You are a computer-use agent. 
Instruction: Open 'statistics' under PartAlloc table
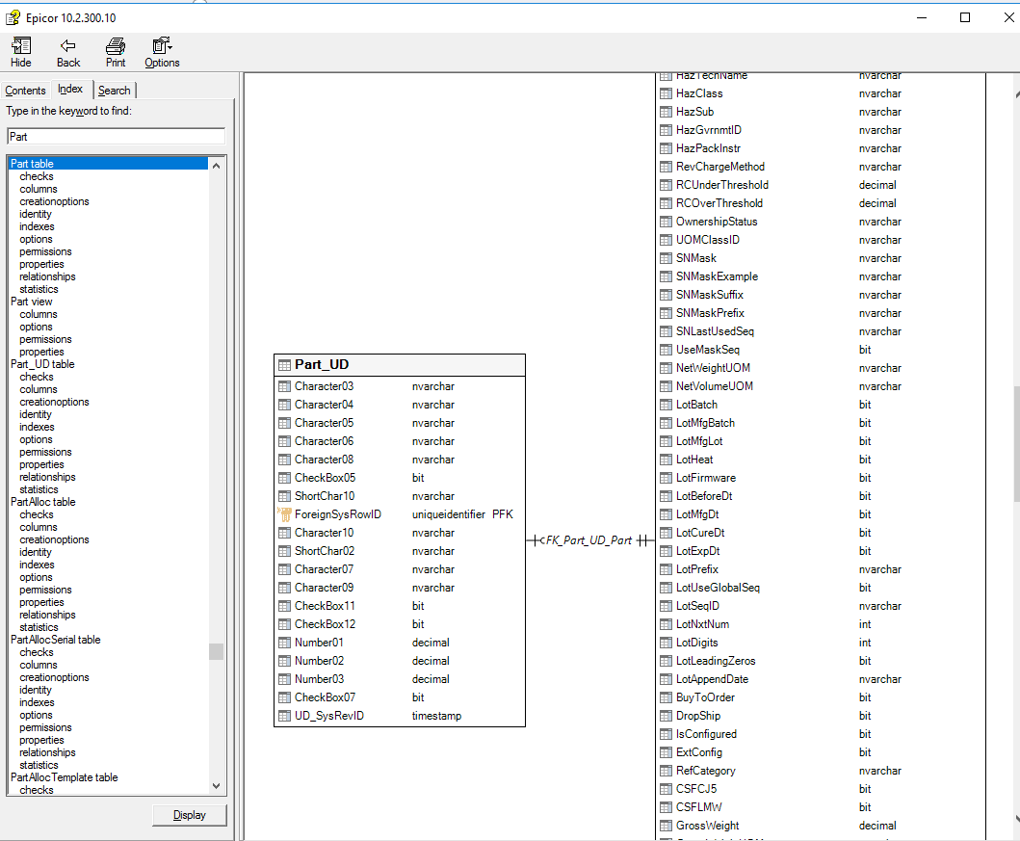39,628
